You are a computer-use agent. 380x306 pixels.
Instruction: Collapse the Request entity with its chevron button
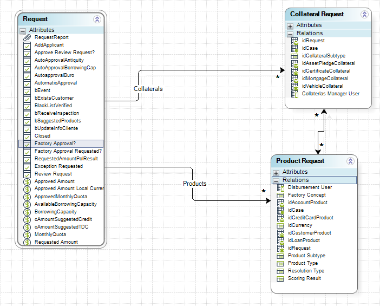pyautogui.click(x=97, y=19)
